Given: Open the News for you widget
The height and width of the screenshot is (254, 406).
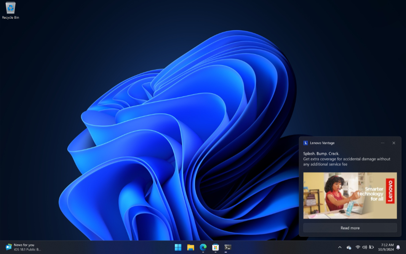Looking at the screenshot, I should click(x=23, y=247).
